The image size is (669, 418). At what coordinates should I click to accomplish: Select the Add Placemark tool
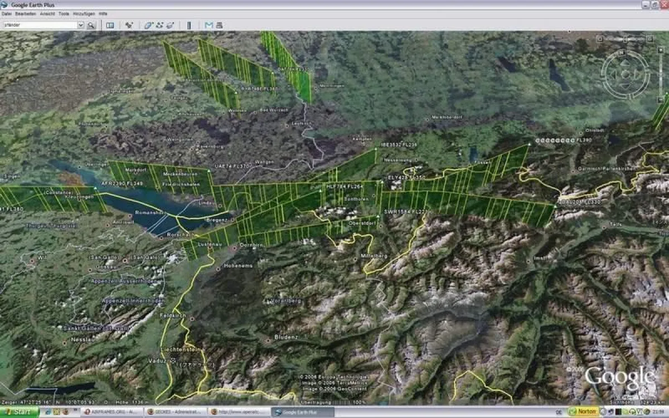pos(129,25)
